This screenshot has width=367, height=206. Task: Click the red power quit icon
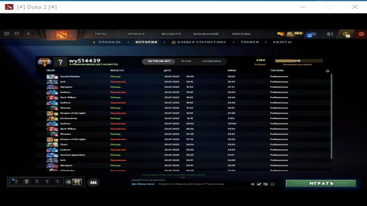361,34
